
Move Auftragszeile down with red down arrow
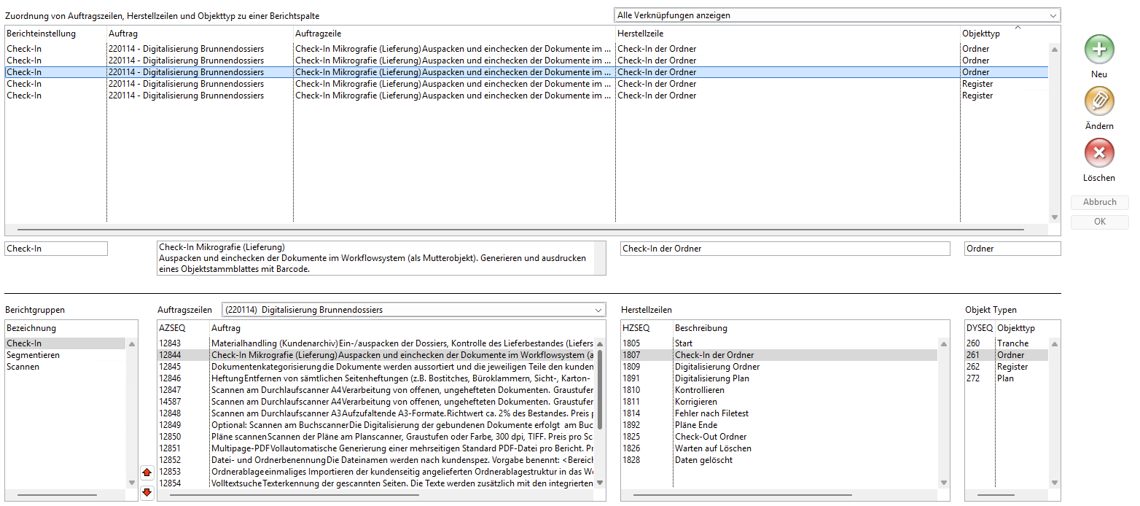point(147,492)
